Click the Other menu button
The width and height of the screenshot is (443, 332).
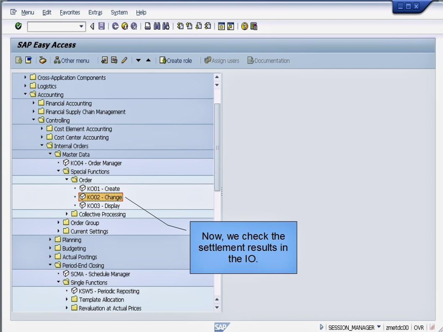(x=72, y=60)
